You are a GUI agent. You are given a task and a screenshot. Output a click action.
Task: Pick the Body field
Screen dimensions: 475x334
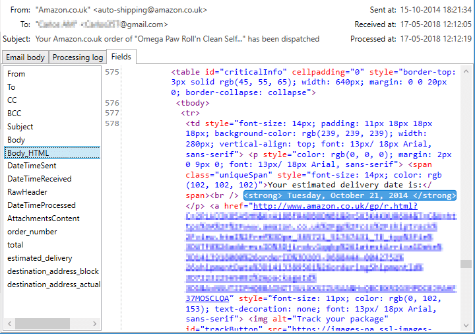(52, 140)
